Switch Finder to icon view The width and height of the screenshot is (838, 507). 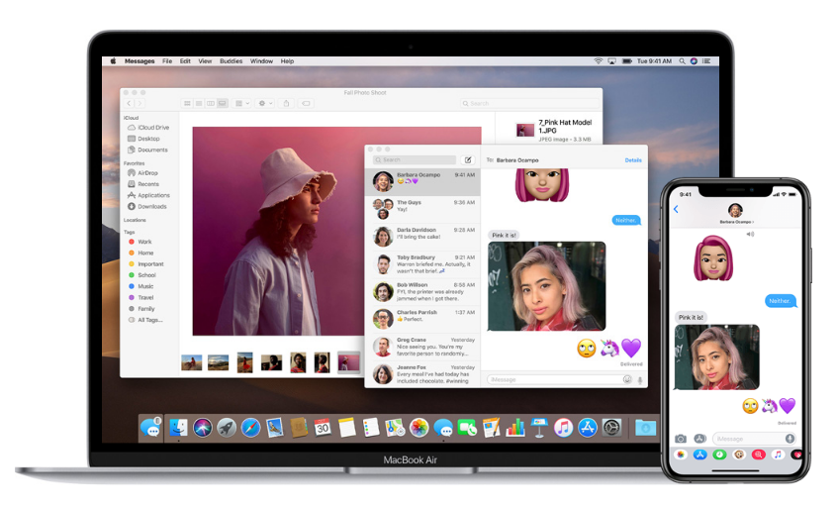tap(187, 103)
